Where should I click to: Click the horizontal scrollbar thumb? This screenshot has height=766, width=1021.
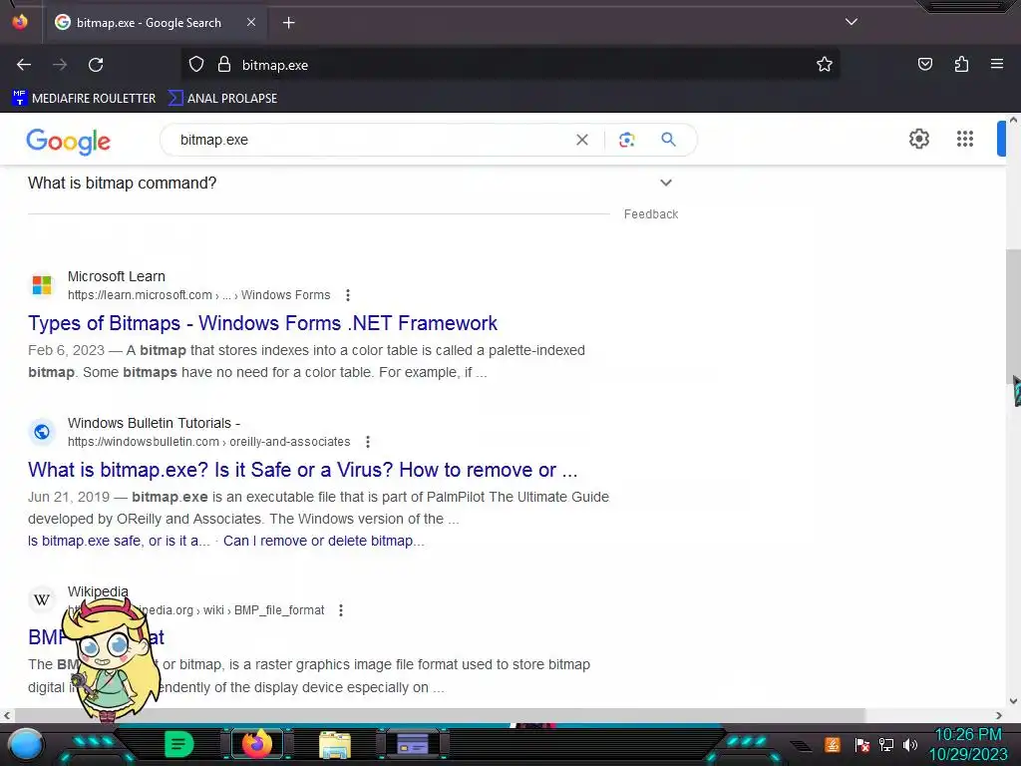click(x=438, y=715)
